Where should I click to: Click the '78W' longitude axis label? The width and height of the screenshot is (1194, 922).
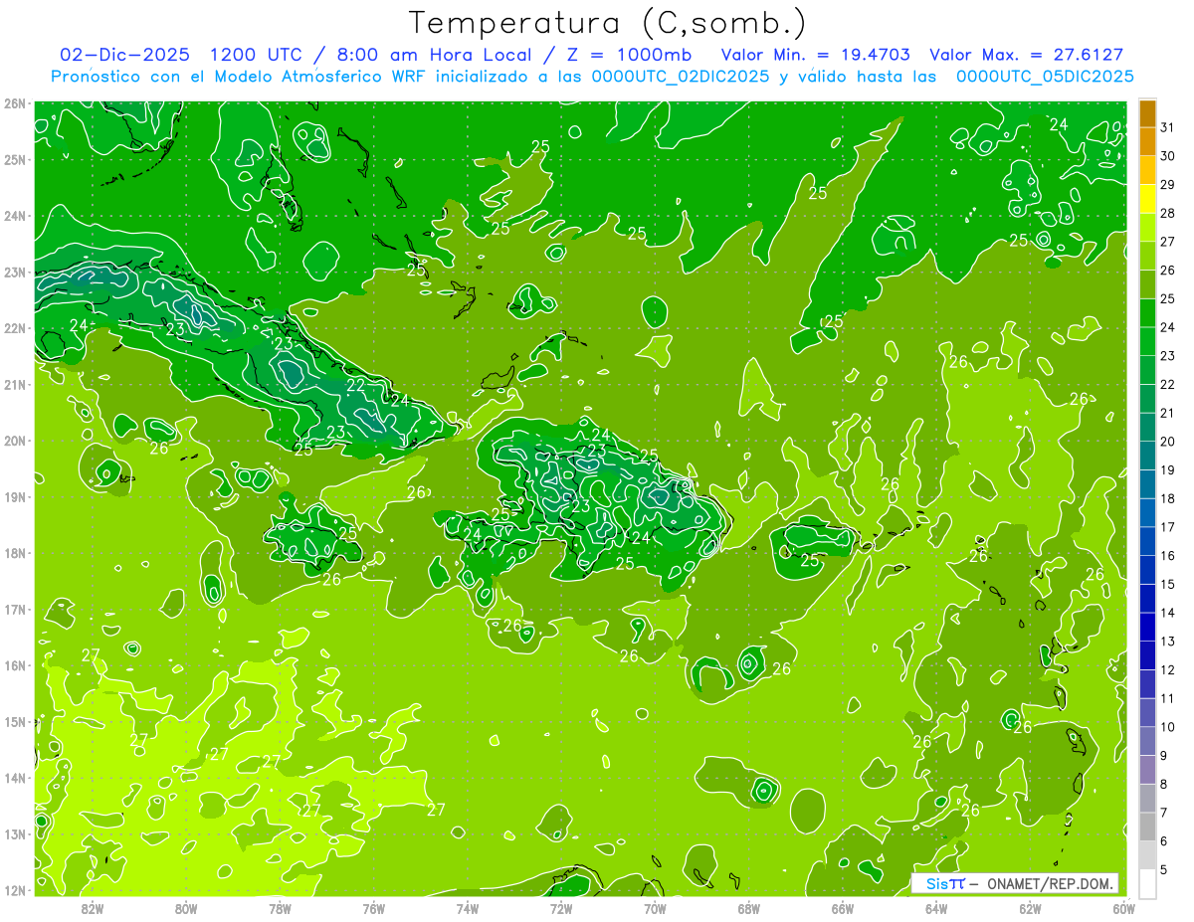[280, 908]
